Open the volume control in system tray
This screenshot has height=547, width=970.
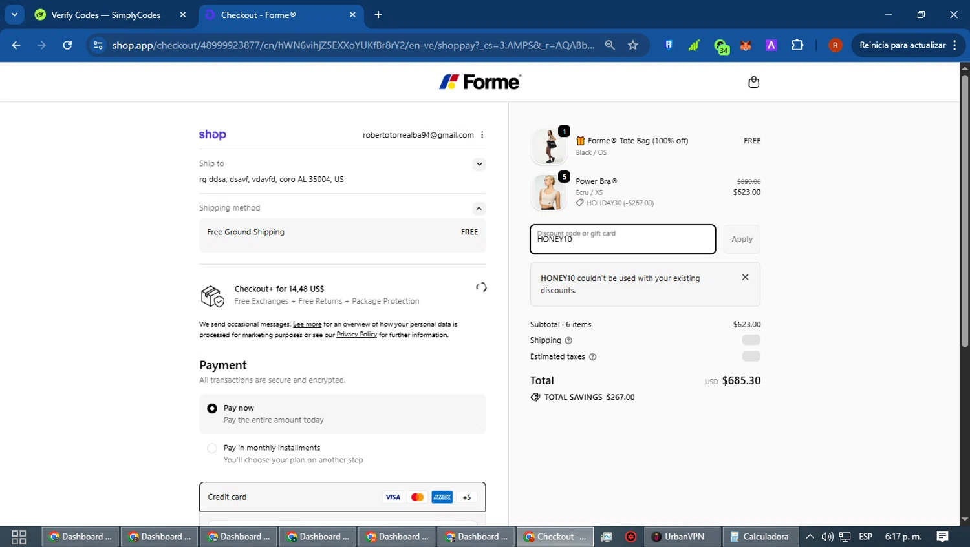[827, 537]
